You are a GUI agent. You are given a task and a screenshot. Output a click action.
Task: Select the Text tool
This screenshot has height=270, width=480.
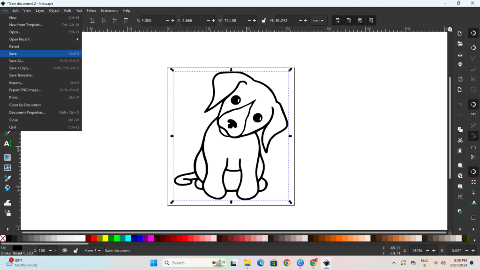coord(7,143)
